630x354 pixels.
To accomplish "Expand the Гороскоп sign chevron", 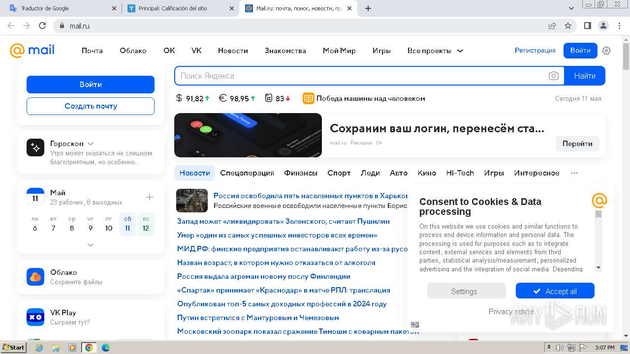I will (x=91, y=144).
